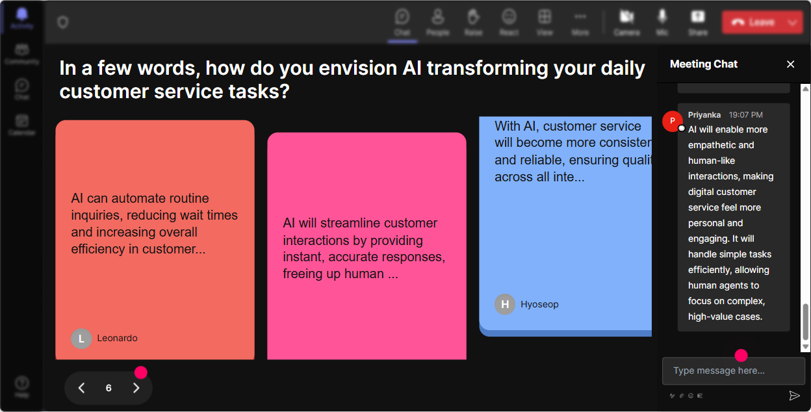
Task: Open Activity in the left sidebar
Action: coord(22,18)
